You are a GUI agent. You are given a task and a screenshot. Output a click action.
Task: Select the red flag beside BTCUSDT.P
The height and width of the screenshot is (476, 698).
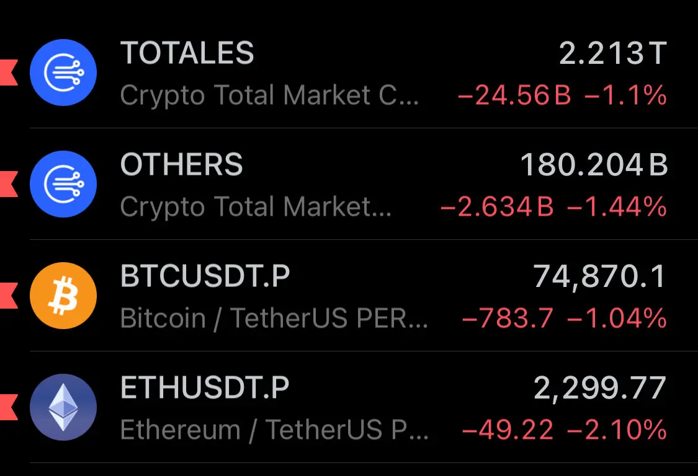point(9,296)
